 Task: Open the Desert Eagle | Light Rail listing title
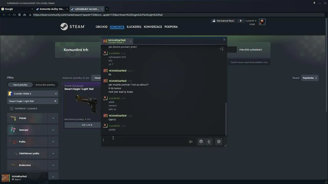(79, 89)
